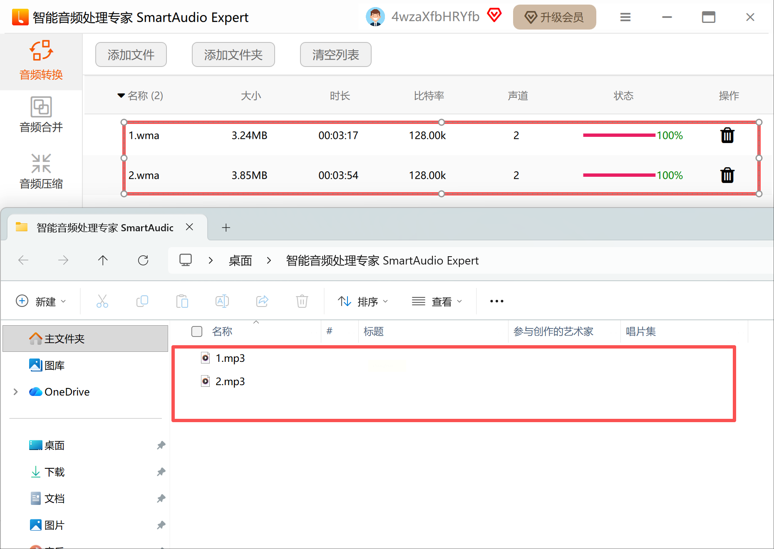This screenshot has width=774, height=549.
Task: Select 主文件夹 in the navigation pane
Action: pyautogui.click(x=85, y=339)
